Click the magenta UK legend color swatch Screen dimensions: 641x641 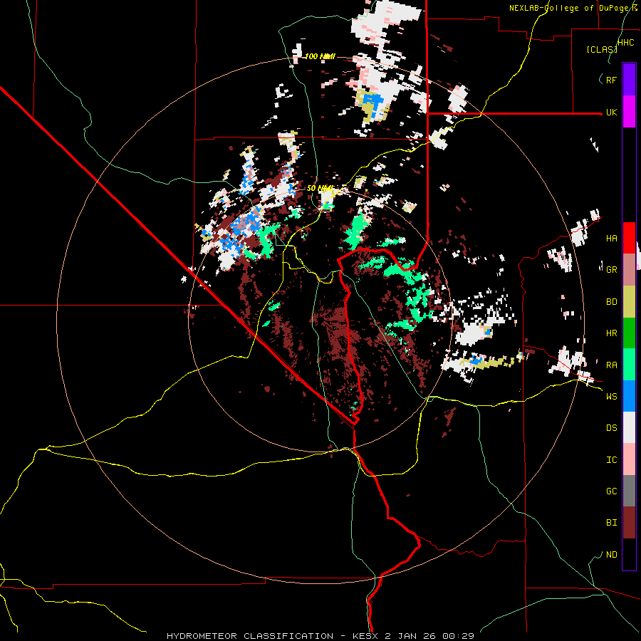(629, 112)
